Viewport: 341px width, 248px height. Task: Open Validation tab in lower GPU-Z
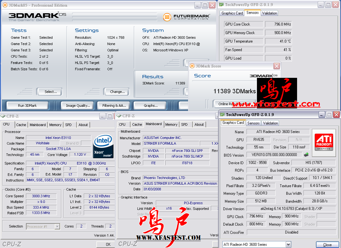tap(270, 123)
